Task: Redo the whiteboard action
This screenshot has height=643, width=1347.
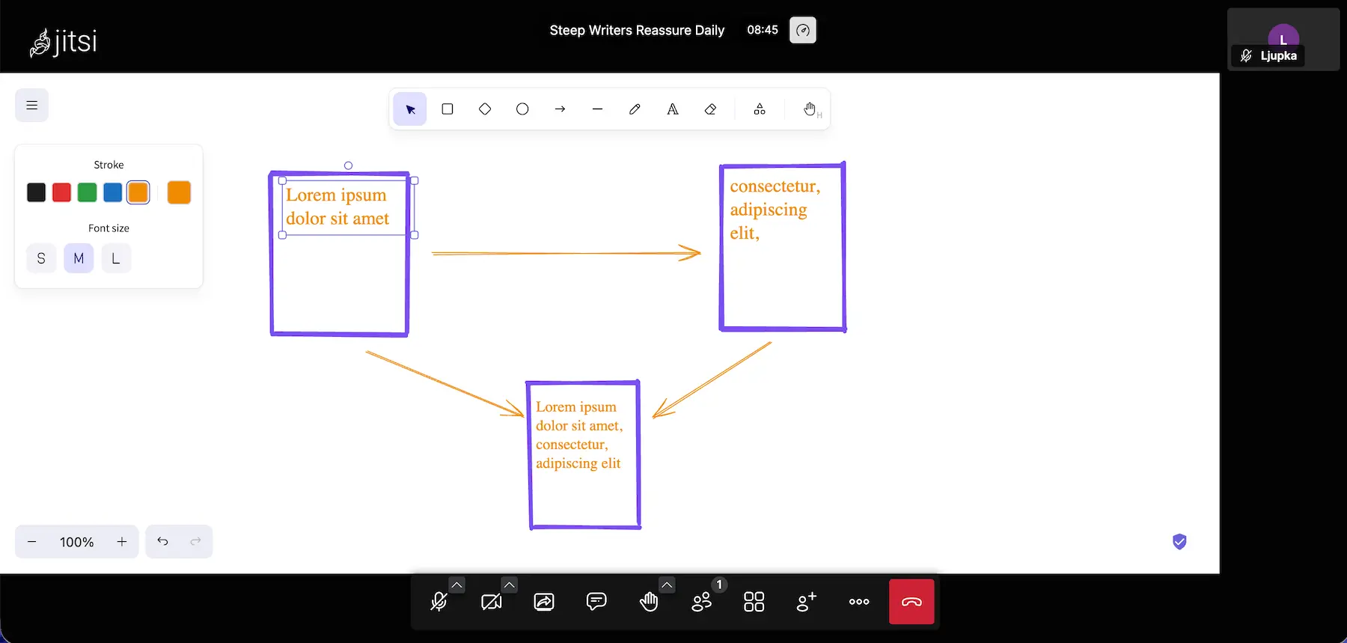Action: [x=195, y=542]
